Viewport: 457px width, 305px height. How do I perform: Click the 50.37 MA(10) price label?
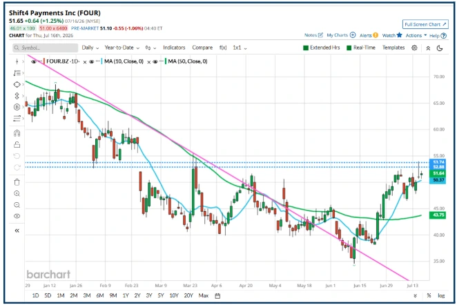coord(438,180)
